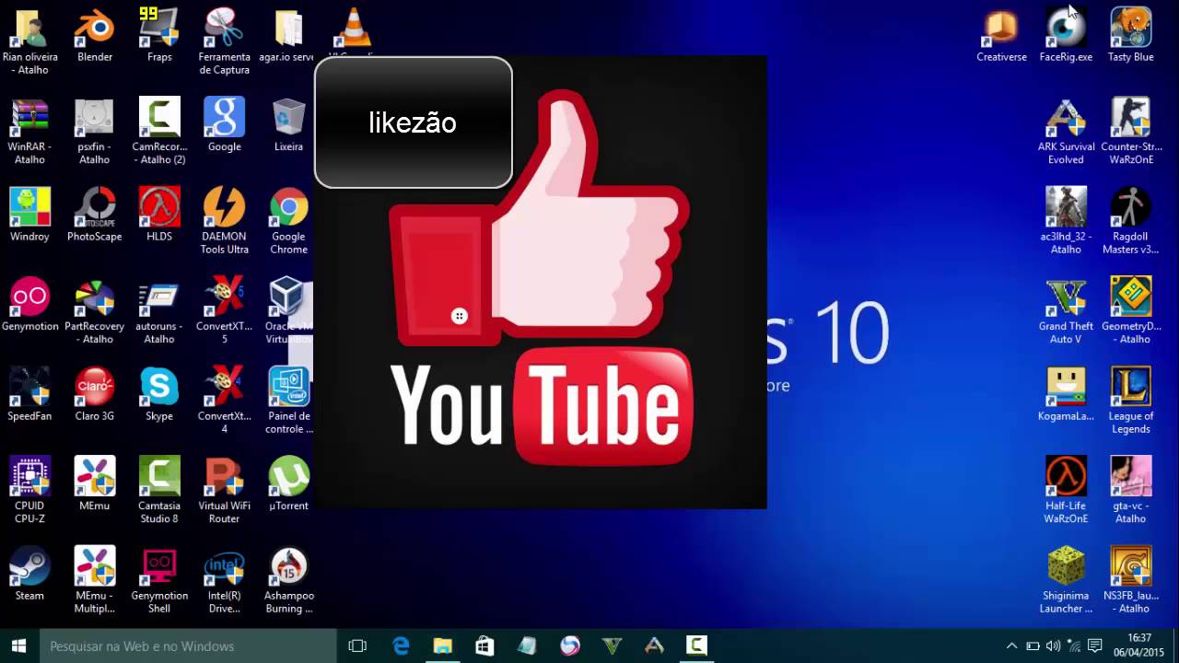
Task: Launch the HLDS shortcut
Action: [x=159, y=215]
